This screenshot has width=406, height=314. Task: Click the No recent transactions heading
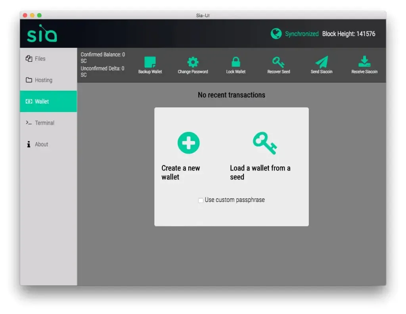pyautogui.click(x=232, y=95)
